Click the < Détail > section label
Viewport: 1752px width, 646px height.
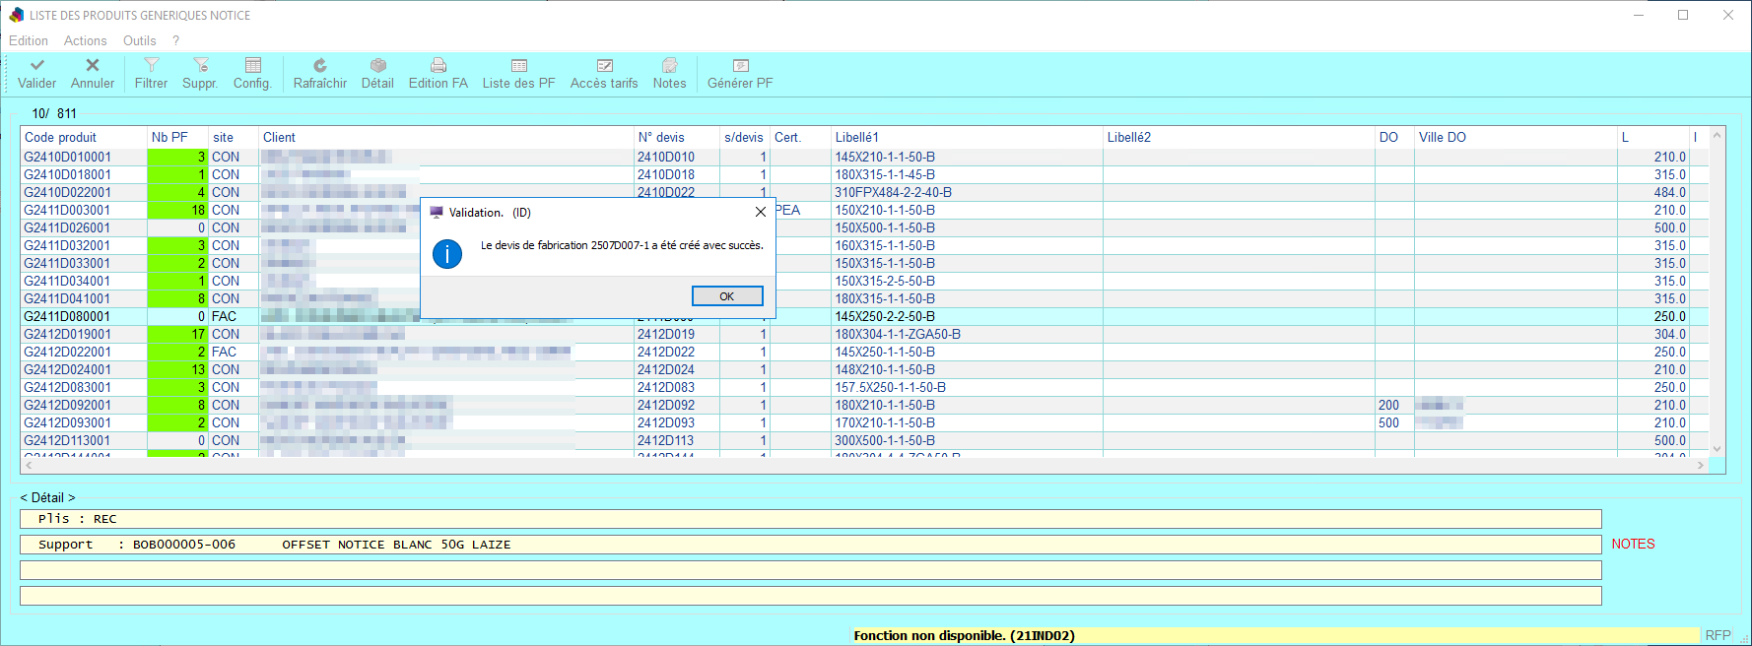47,497
